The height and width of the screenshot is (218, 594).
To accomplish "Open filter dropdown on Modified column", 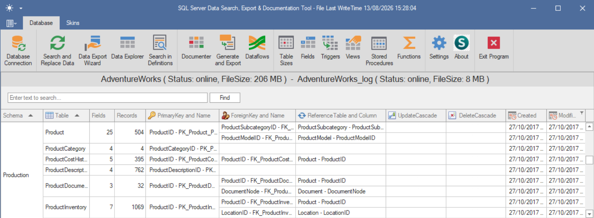I will pyautogui.click(x=582, y=113).
